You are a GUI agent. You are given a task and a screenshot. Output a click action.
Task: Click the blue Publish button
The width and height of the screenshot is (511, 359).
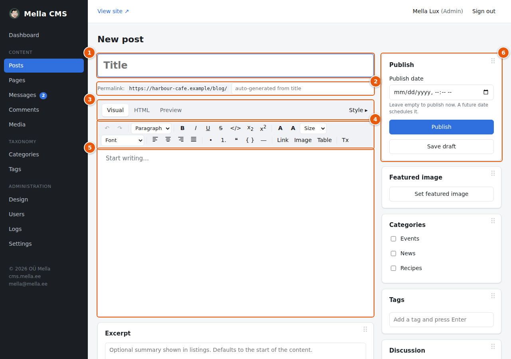click(x=442, y=127)
